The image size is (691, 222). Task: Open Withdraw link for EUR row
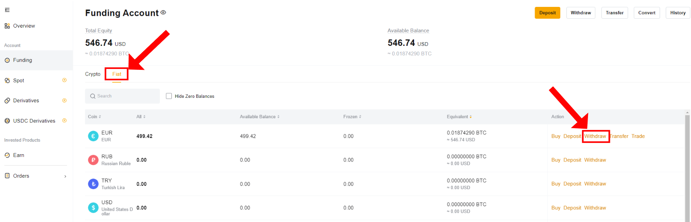(x=595, y=136)
